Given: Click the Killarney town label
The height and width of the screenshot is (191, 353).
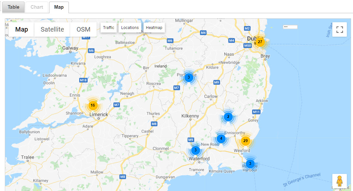Looking at the screenshot, I should 40,181.
